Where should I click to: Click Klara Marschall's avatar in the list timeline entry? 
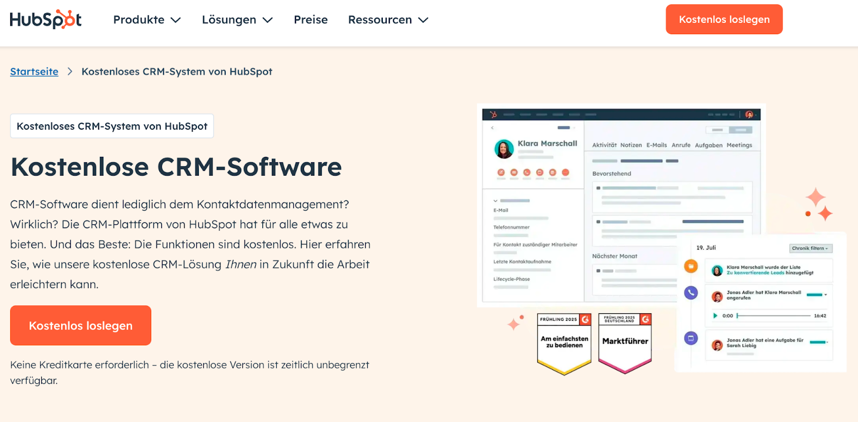[x=717, y=270]
